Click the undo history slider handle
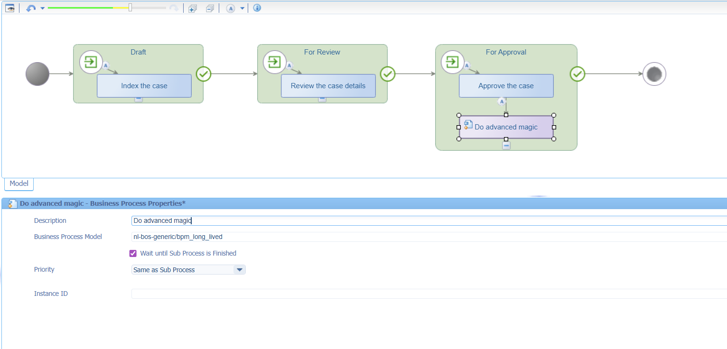This screenshot has height=349, width=727. (x=130, y=8)
